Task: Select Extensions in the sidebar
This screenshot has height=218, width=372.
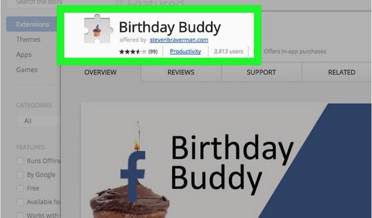Action: tap(33, 24)
